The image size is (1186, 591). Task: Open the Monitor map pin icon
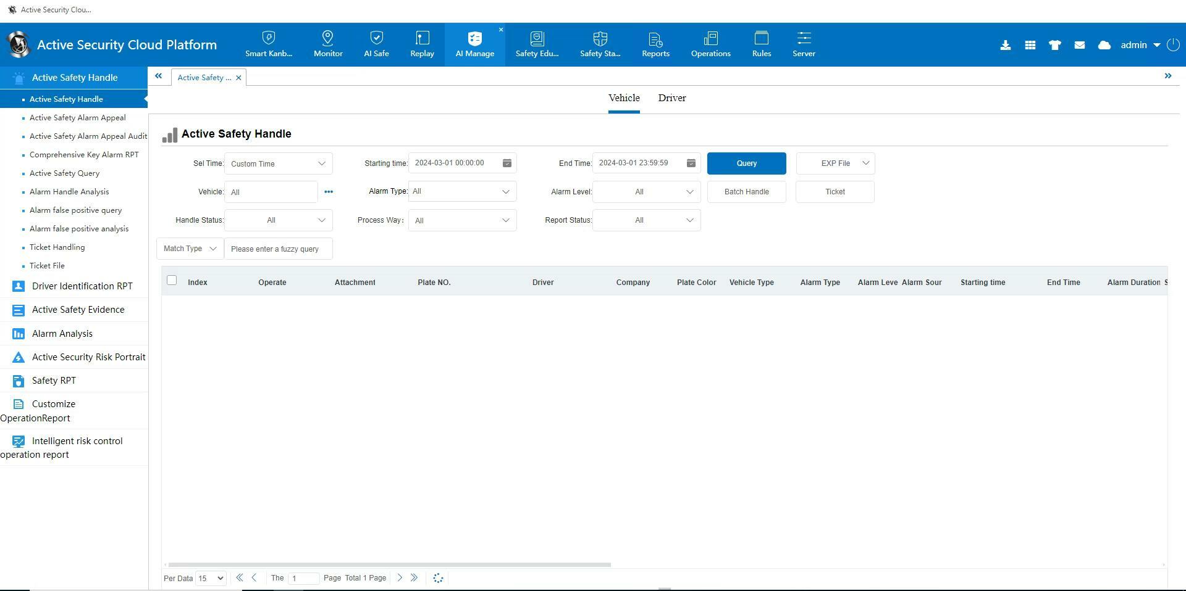point(328,38)
